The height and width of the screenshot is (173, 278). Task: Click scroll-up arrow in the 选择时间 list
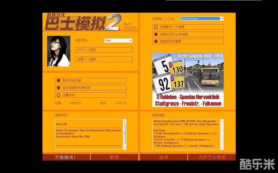(125, 121)
